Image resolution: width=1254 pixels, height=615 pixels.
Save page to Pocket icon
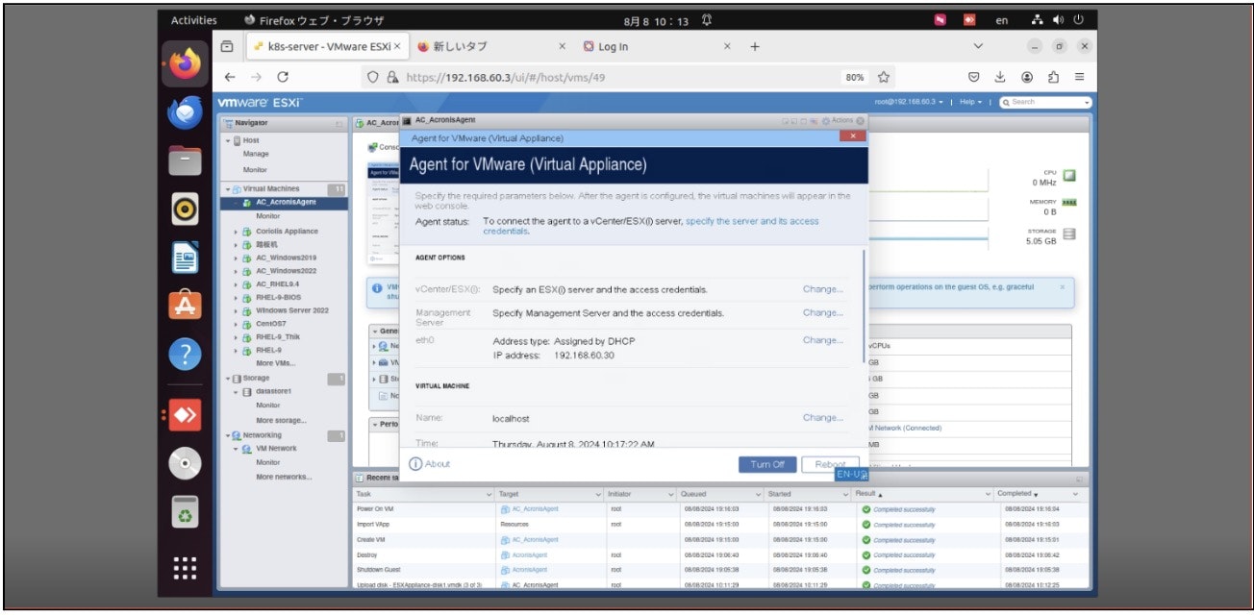pyautogui.click(x=973, y=77)
